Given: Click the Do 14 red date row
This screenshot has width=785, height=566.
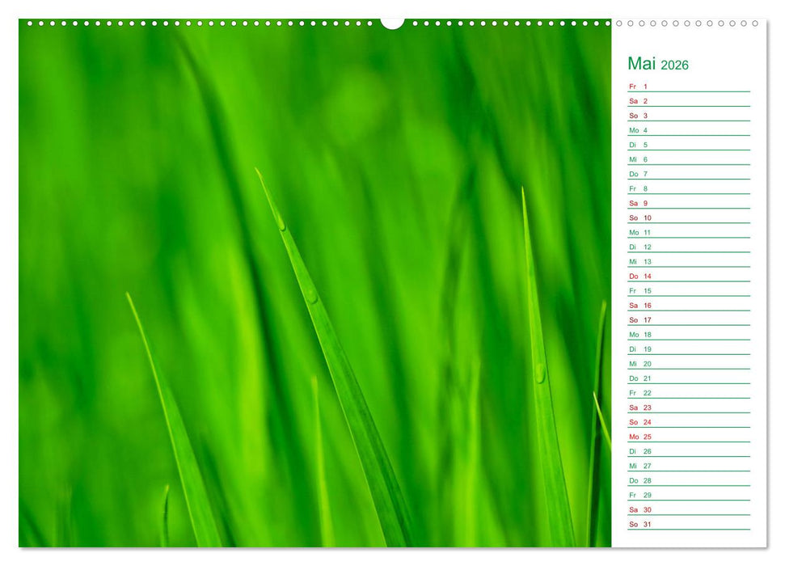Looking at the screenshot, I should pos(639,276).
